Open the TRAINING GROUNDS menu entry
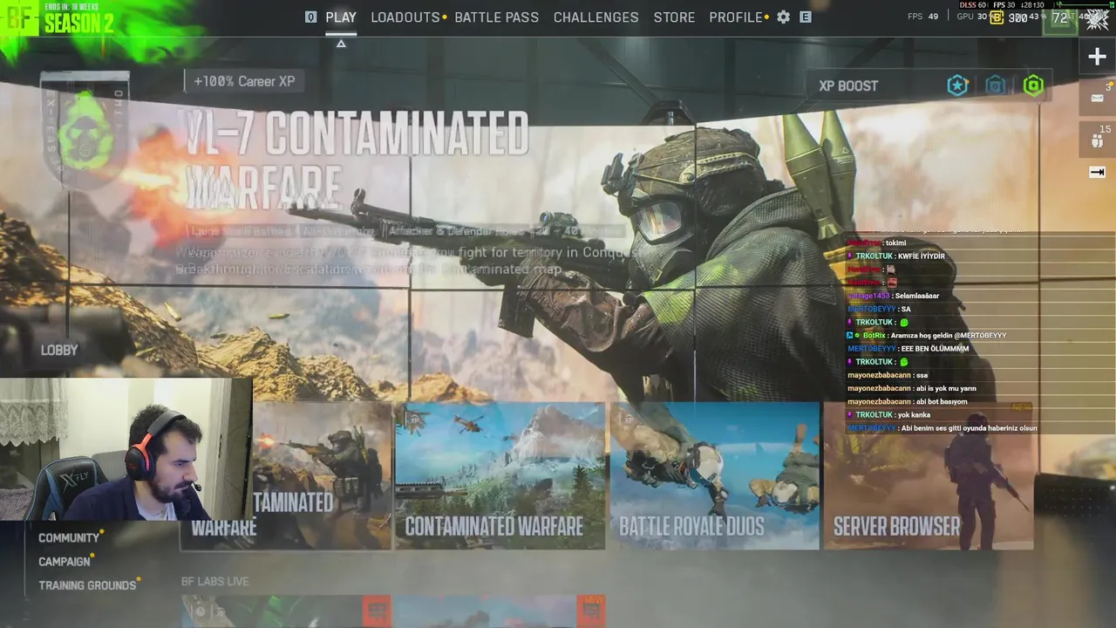1116x628 pixels. tap(87, 585)
